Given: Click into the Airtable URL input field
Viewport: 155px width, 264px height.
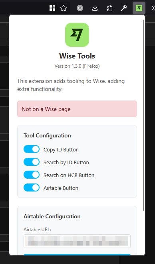Looking at the screenshot, I should (77, 241).
